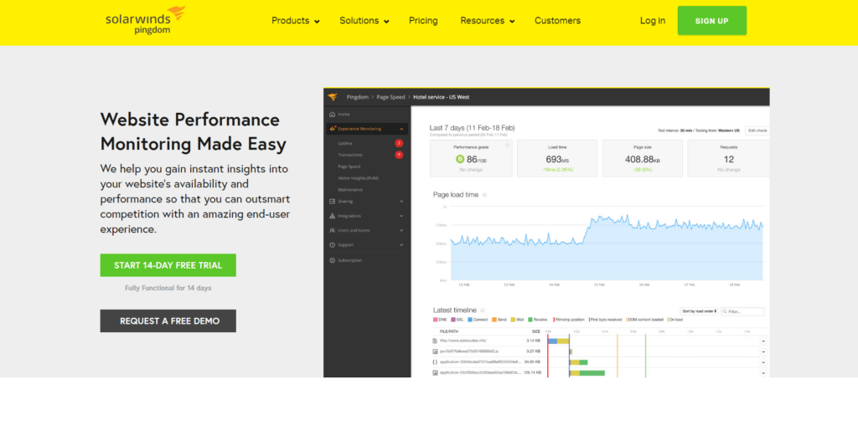The width and height of the screenshot is (858, 425).
Task: Click the Requests 12 card
Action: (x=728, y=158)
